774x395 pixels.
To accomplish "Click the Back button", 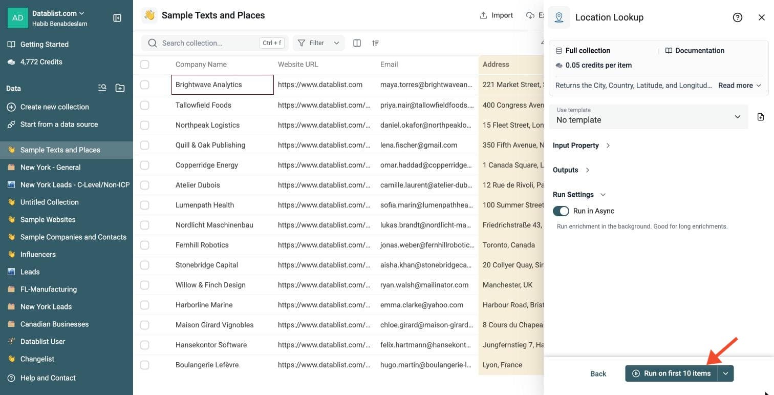I will (598, 374).
